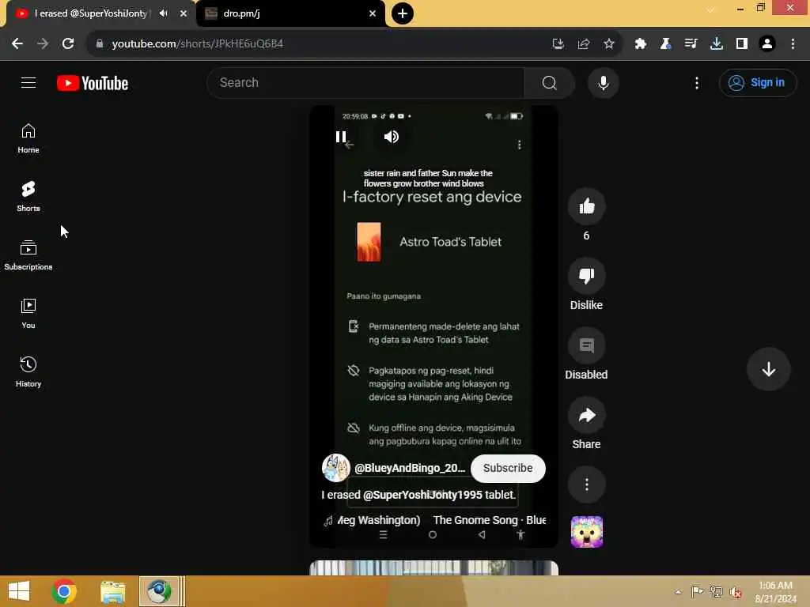Focus the YouTube Search field
Screen dimensions: 810x607
coord(365,82)
